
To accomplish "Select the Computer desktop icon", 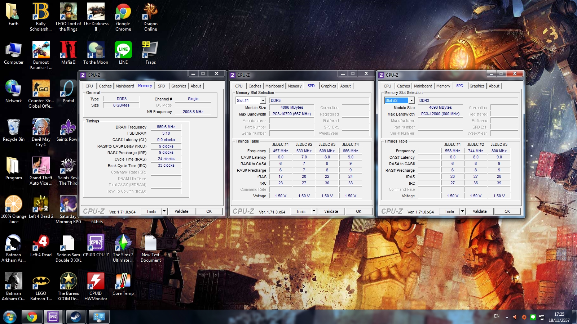I will (x=14, y=53).
